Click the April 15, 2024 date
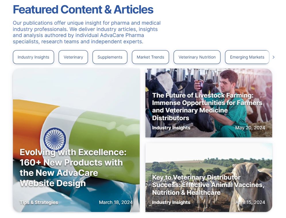Viewport: 286px width, 218px height. [x=250, y=202]
